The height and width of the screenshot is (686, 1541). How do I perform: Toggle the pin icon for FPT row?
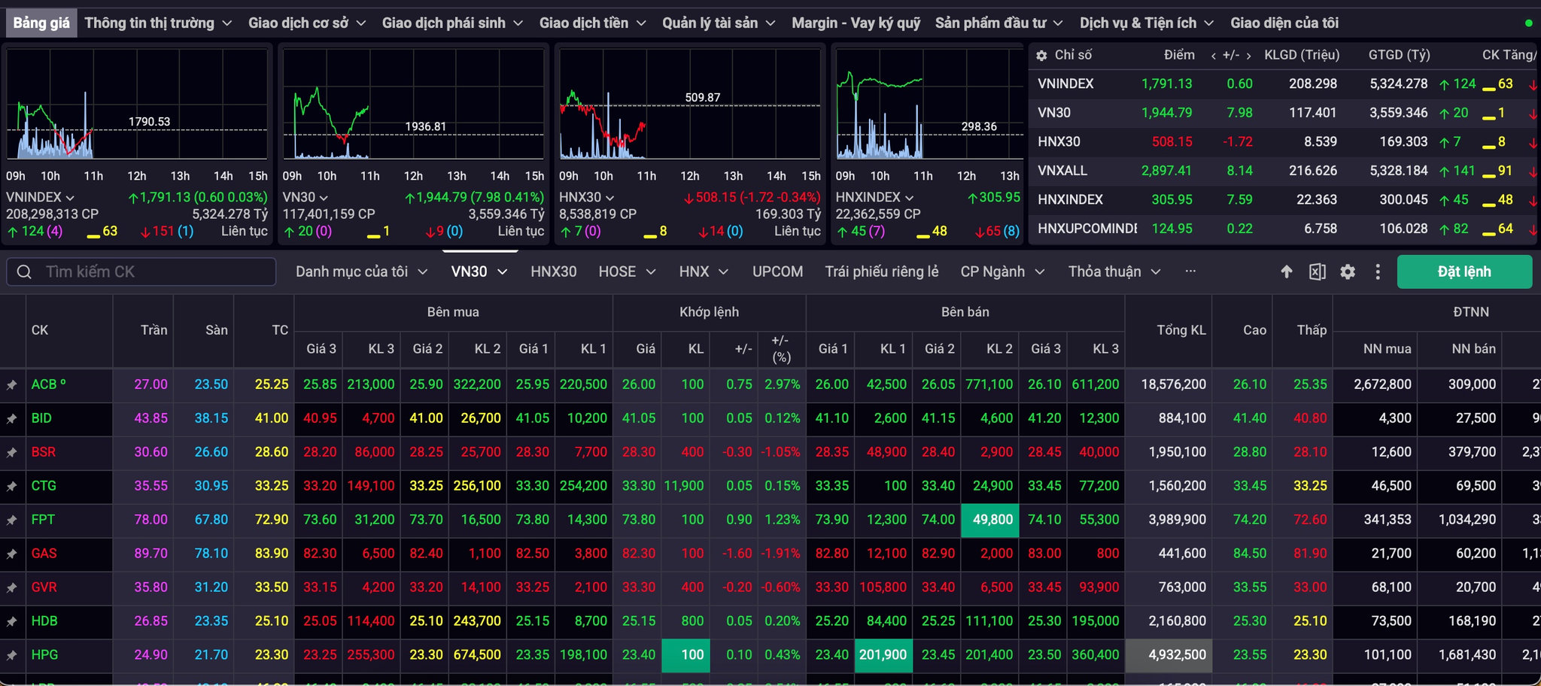pos(12,521)
